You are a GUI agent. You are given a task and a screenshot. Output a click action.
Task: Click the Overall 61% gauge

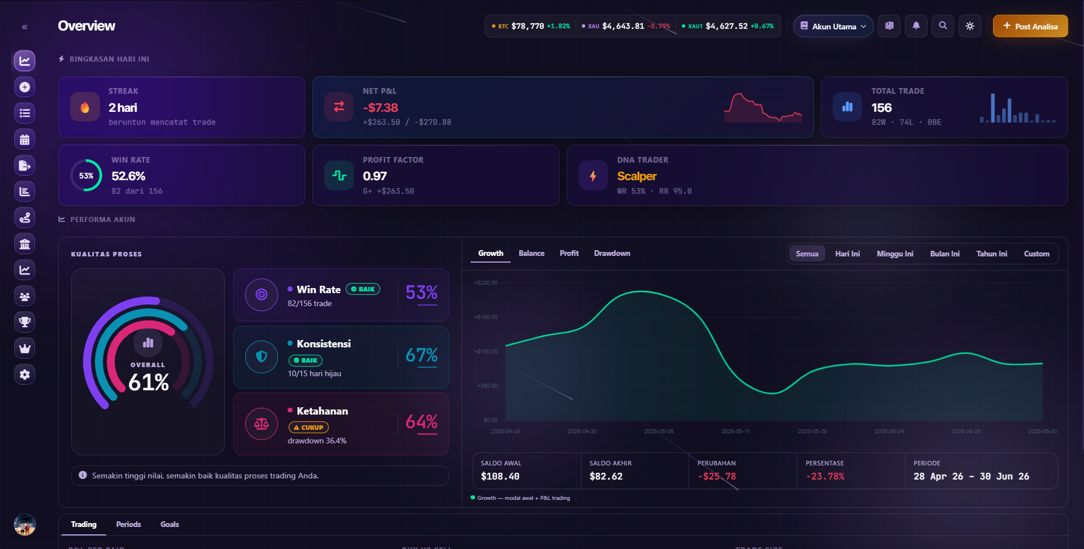[148, 361]
